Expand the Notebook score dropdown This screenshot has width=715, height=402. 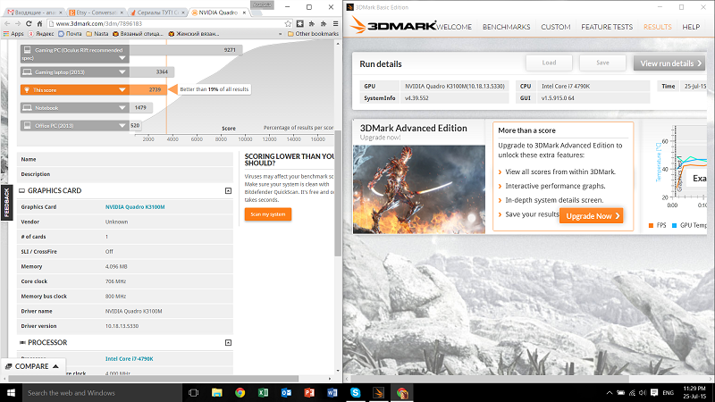(x=122, y=108)
